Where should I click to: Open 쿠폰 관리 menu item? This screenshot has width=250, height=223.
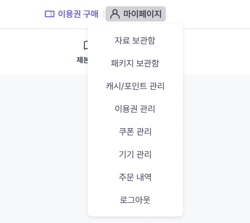point(135,132)
